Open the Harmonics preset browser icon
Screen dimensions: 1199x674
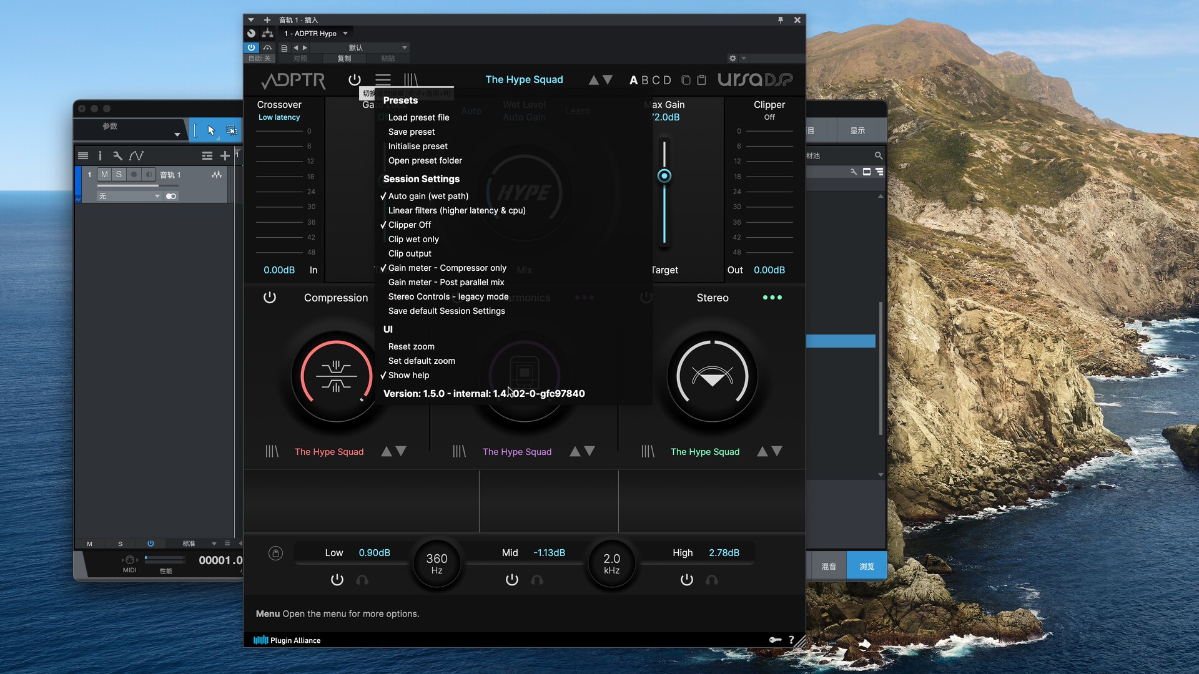(459, 451)
